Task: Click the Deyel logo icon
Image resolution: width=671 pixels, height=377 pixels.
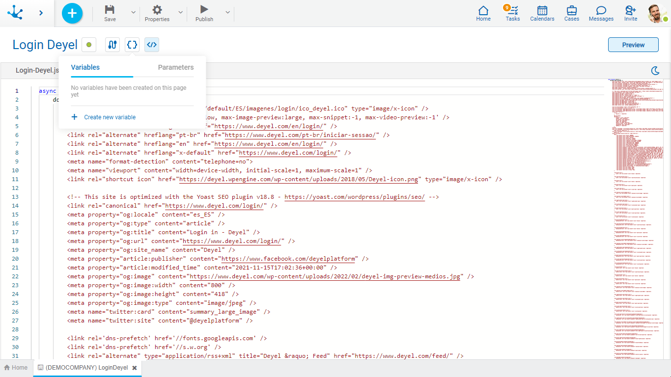Action: coord(15,13)
